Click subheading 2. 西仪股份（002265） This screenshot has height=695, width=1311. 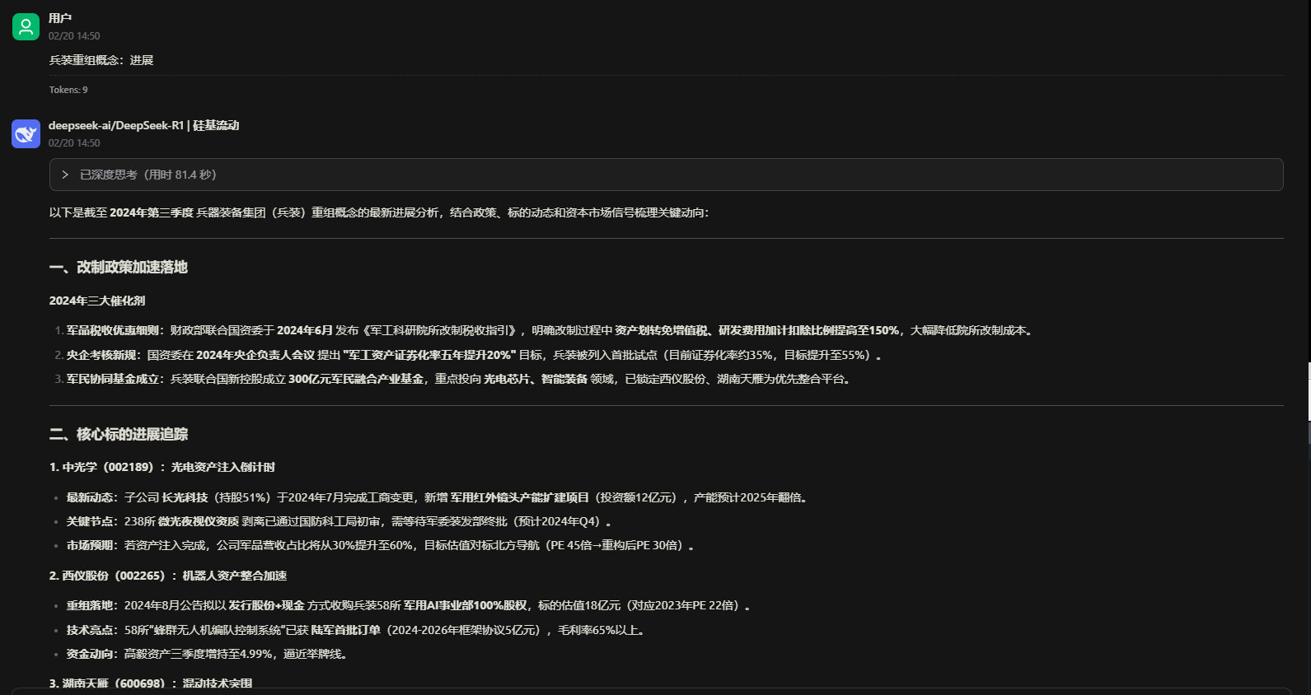tap(168, 576)
